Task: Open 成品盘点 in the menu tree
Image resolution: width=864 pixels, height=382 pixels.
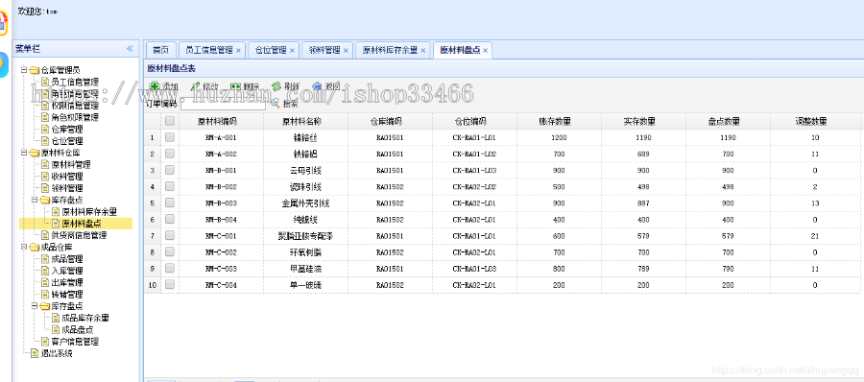Action: point(78,329)
